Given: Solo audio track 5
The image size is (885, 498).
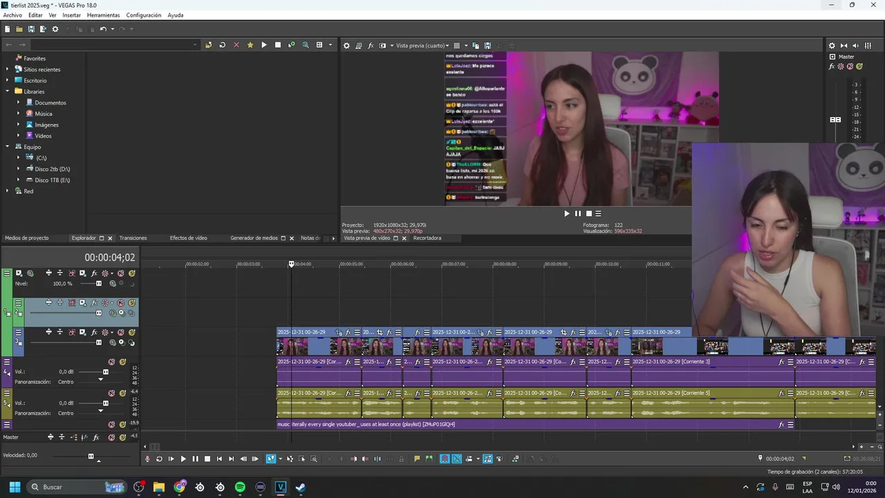Looking at the screenshot, I should [x=122, y=394].
